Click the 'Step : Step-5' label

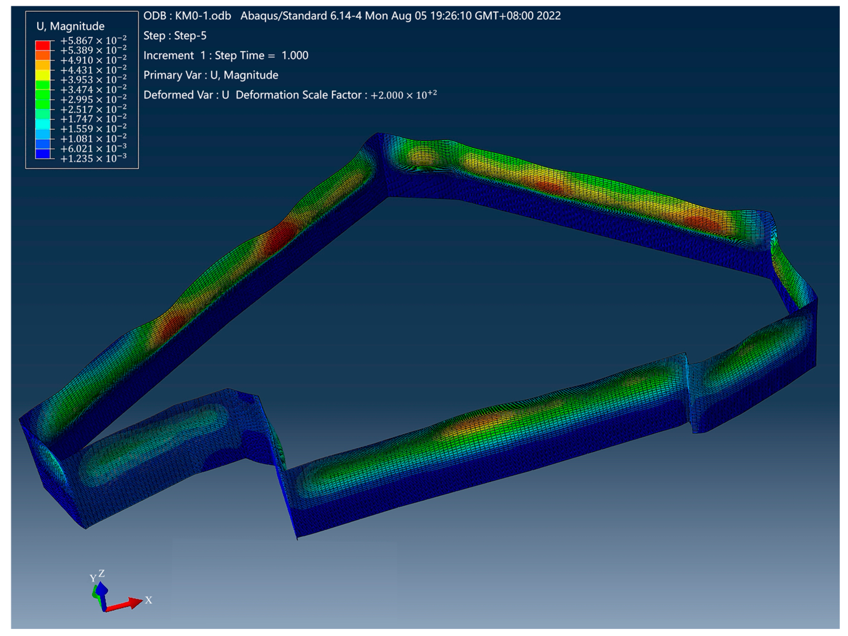click(x=175, y=36)
